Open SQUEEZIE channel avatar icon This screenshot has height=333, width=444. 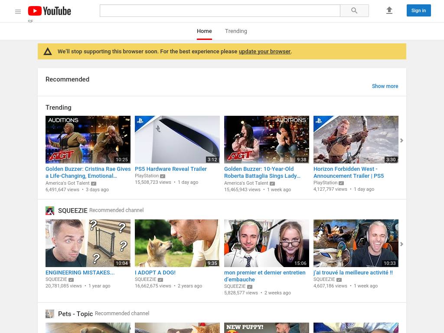(50, 211)
